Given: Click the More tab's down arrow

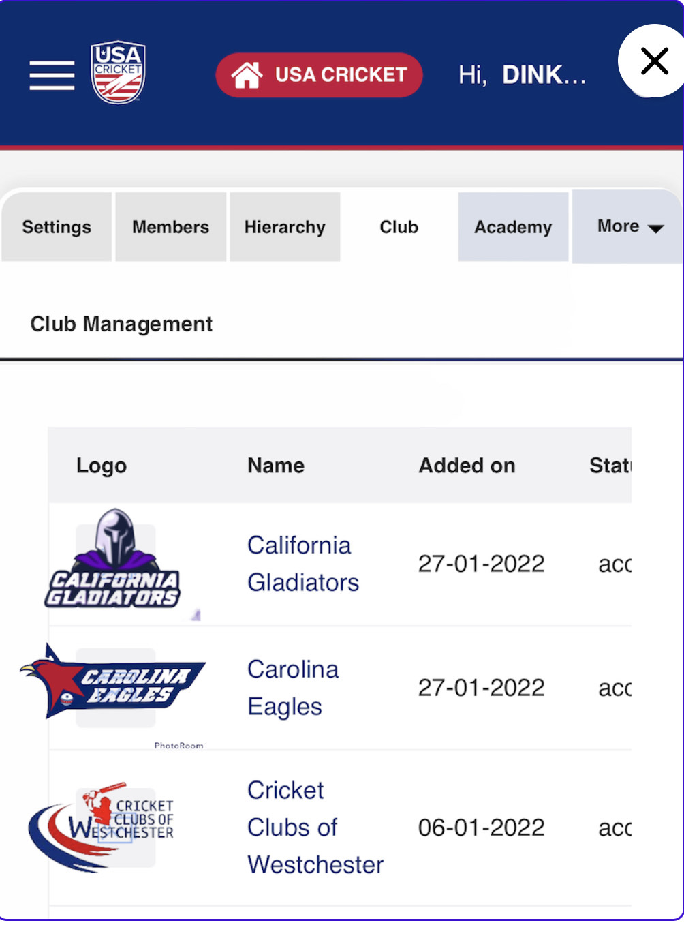Looking at the screenshot, I should click(x=655, y=229).
